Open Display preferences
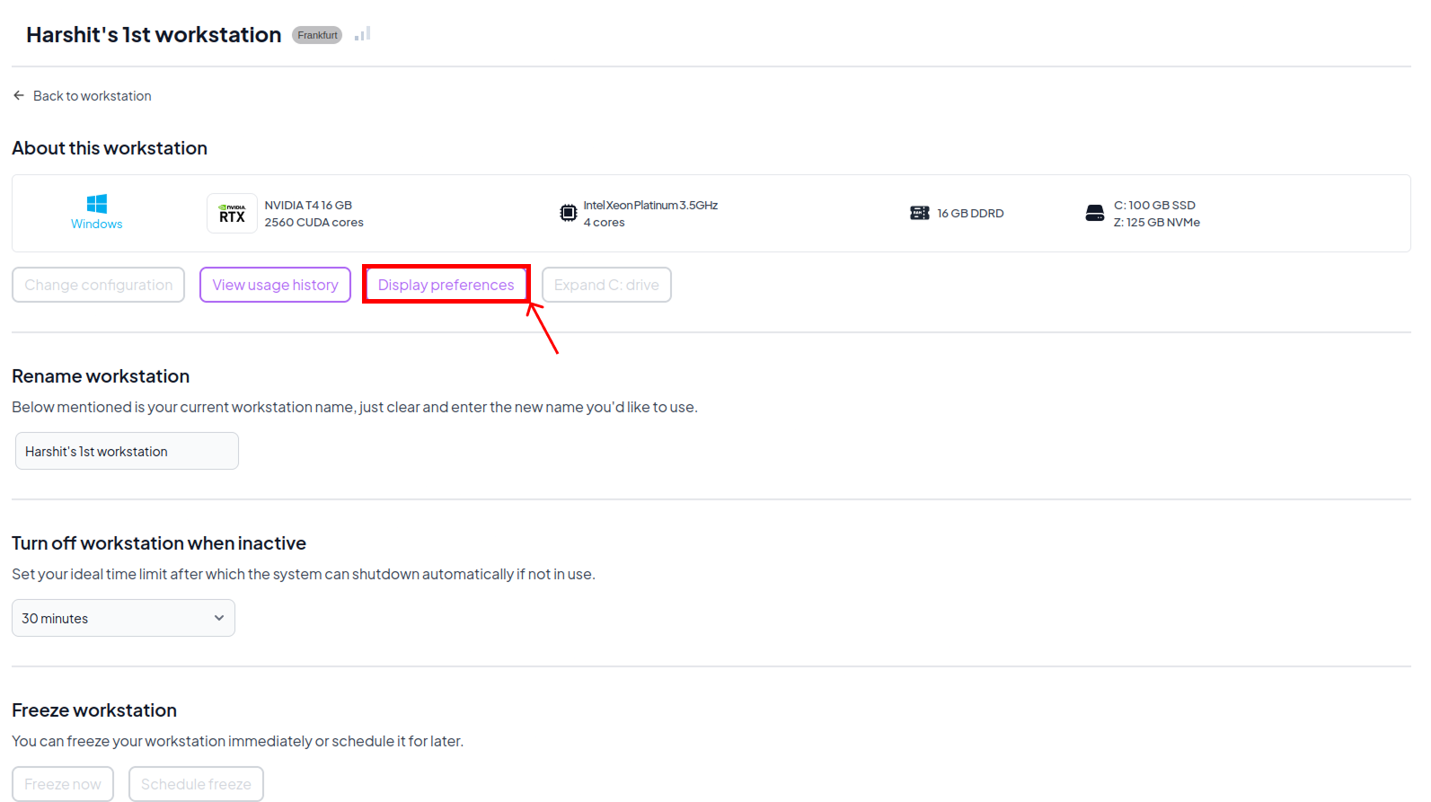 point(446,285)
